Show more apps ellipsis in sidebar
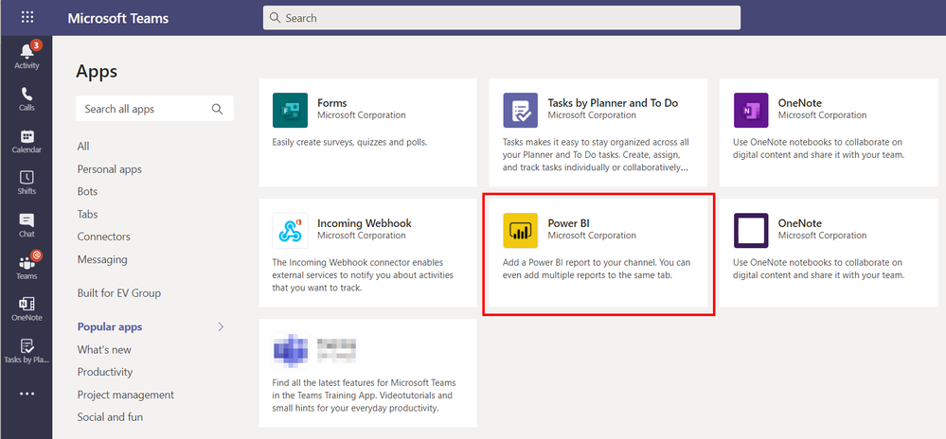 pyautogui.click(x=27, y=394)
